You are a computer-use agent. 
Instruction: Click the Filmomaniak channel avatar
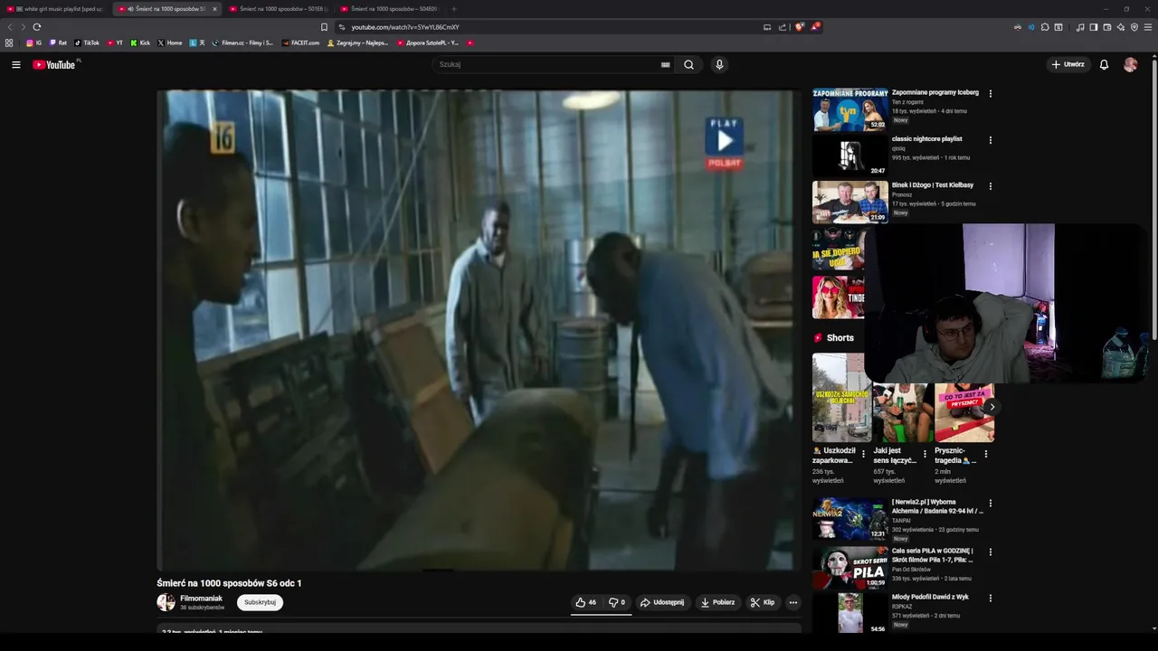coord(166,602)
